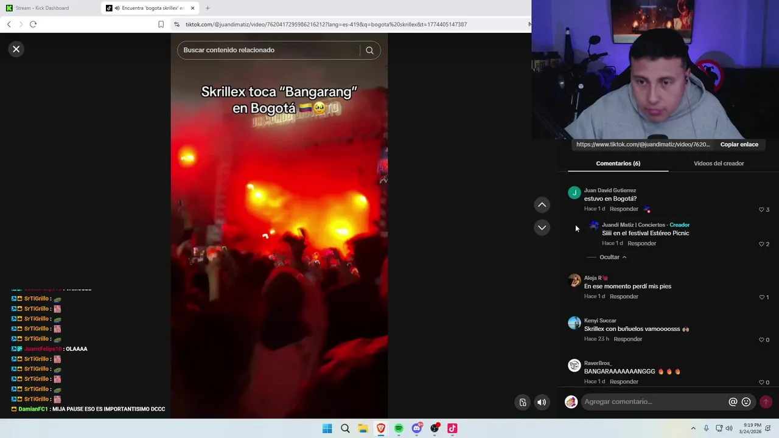Reply to 'estuvo en Bogotá?' comment
Image resolution: width=779 pixels, height=438 pixels.
624,209
